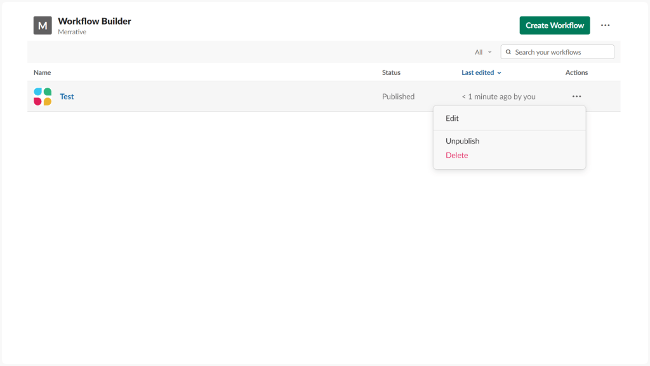Viewport: 650px width, 366px height.
Task: Click the Merrative workspace "M" icon
Action: (x=42, y=25)
